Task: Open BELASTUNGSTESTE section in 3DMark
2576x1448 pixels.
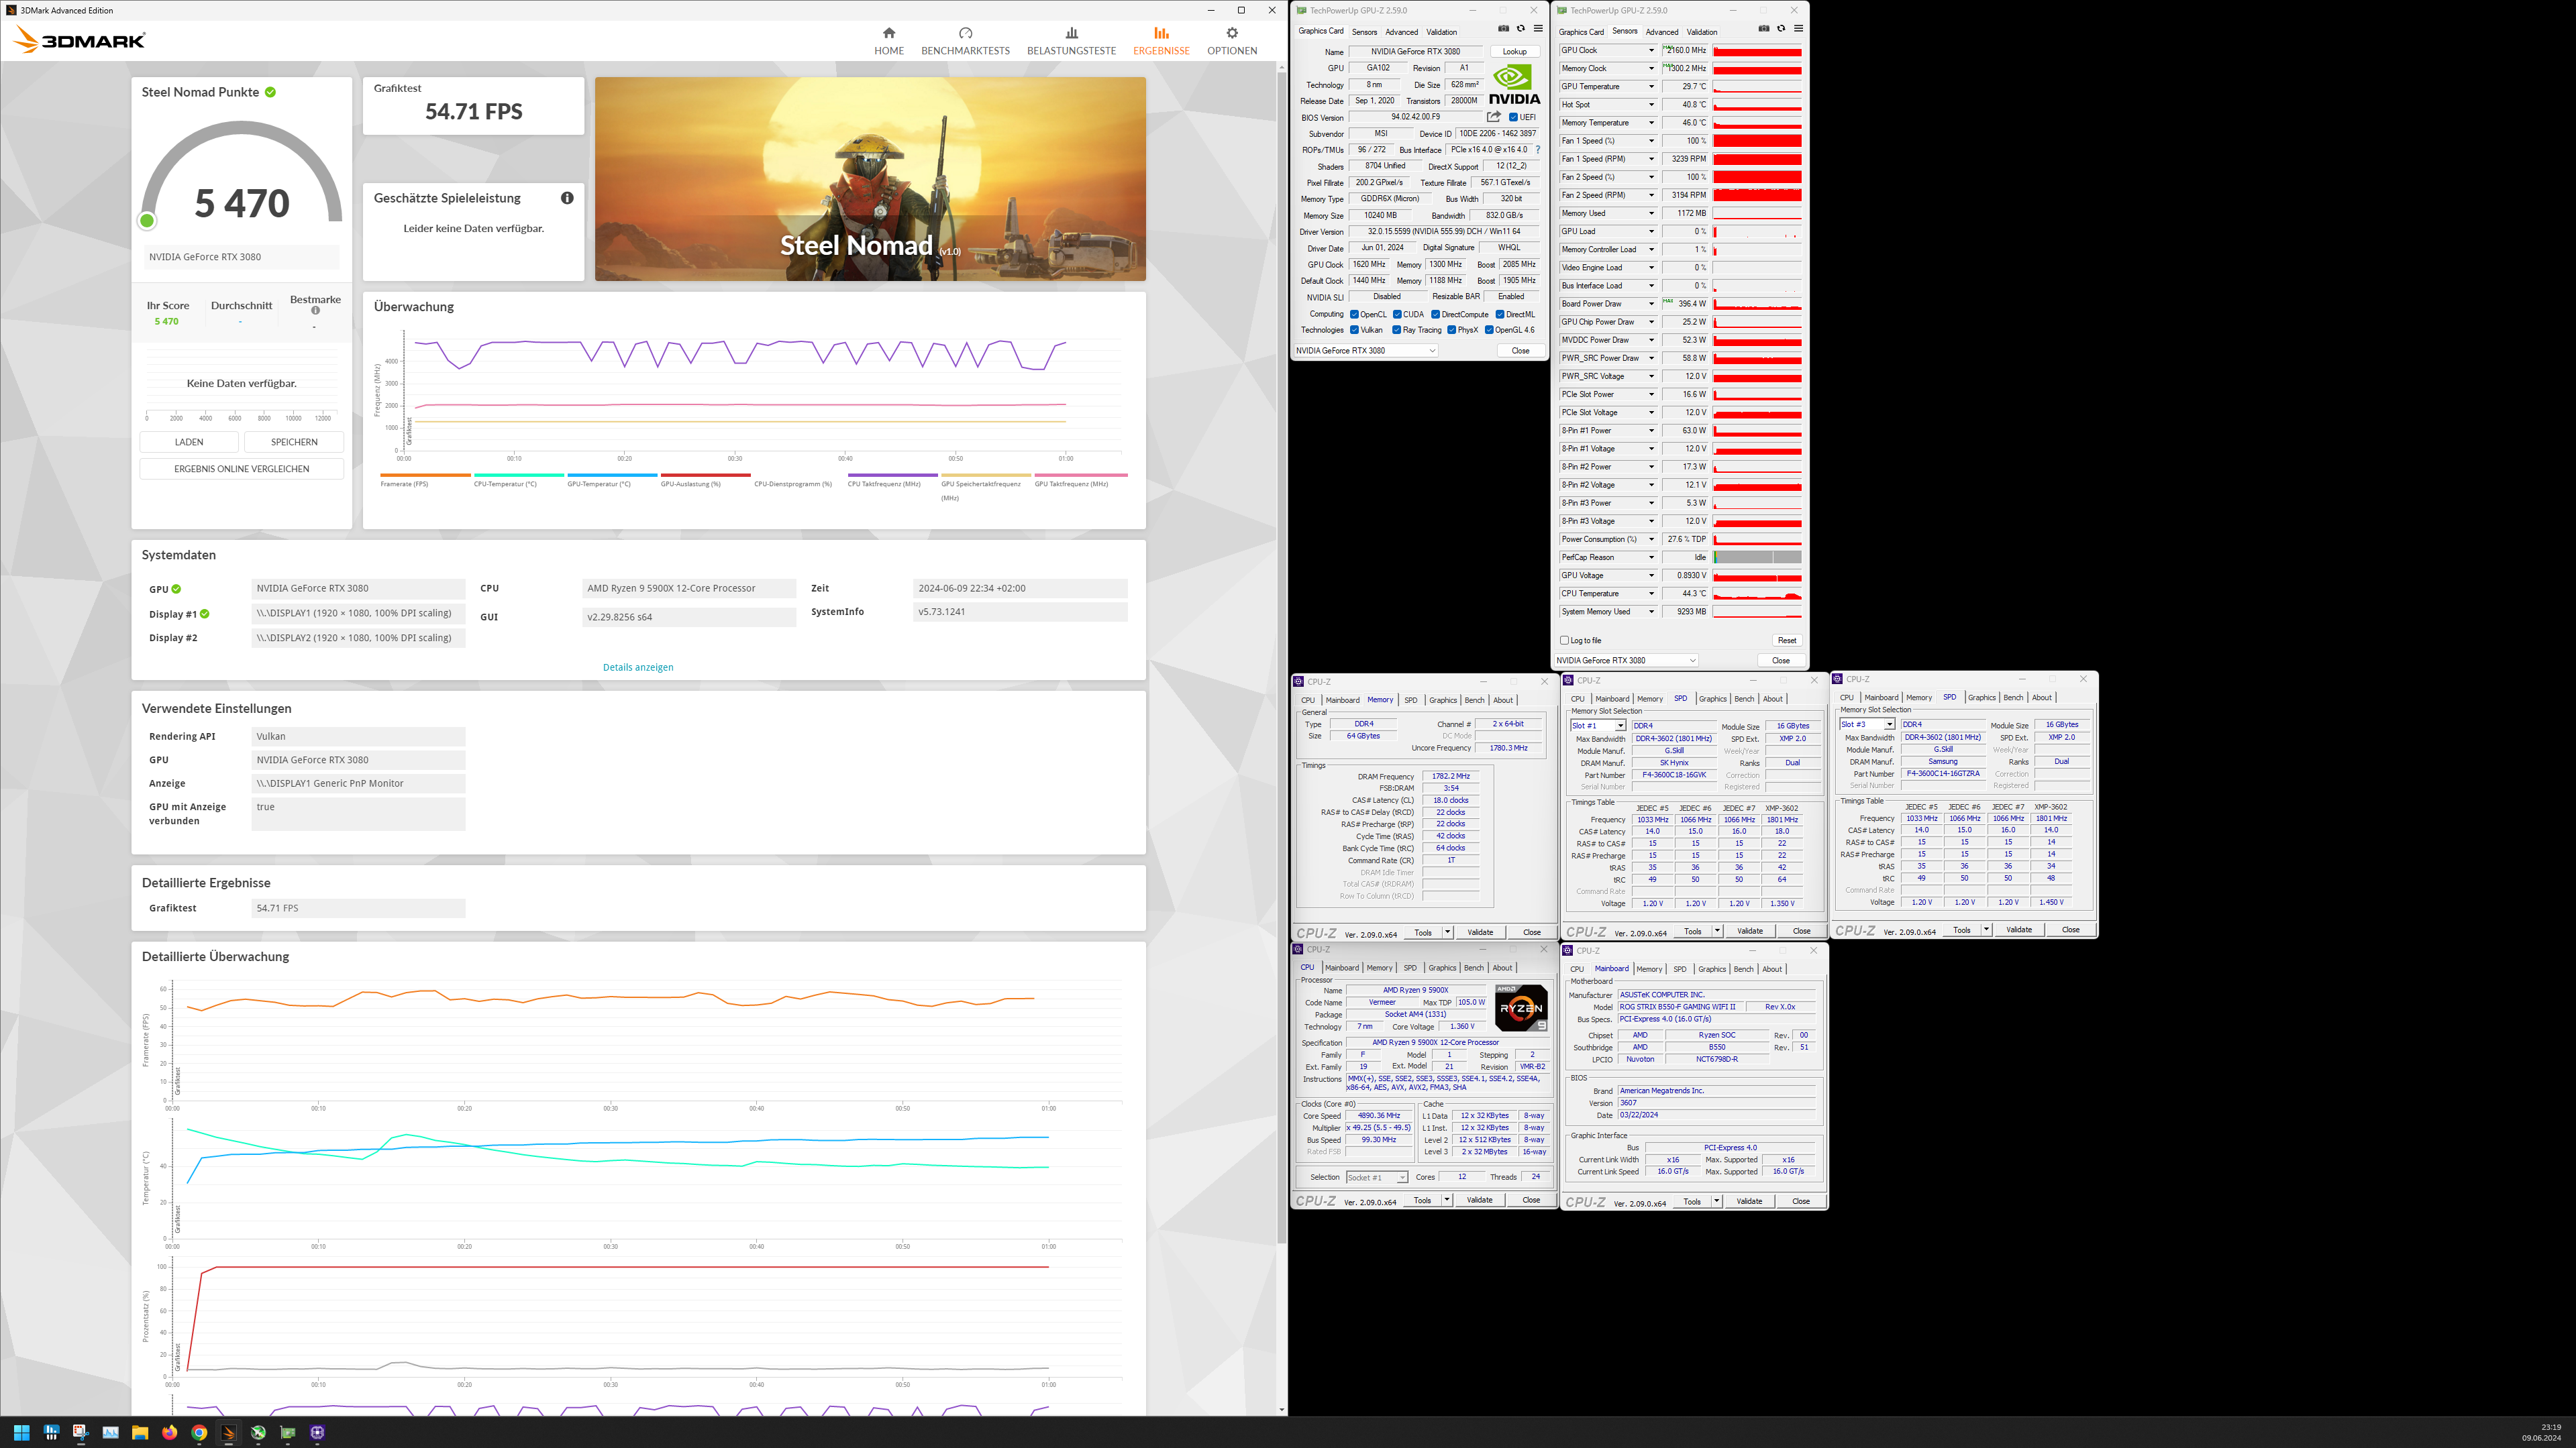Action: point(1071,41)
